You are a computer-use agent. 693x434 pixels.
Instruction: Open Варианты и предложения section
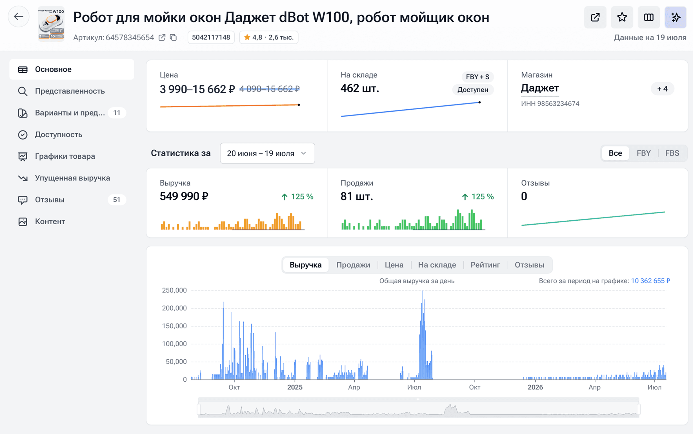point(72,113)
